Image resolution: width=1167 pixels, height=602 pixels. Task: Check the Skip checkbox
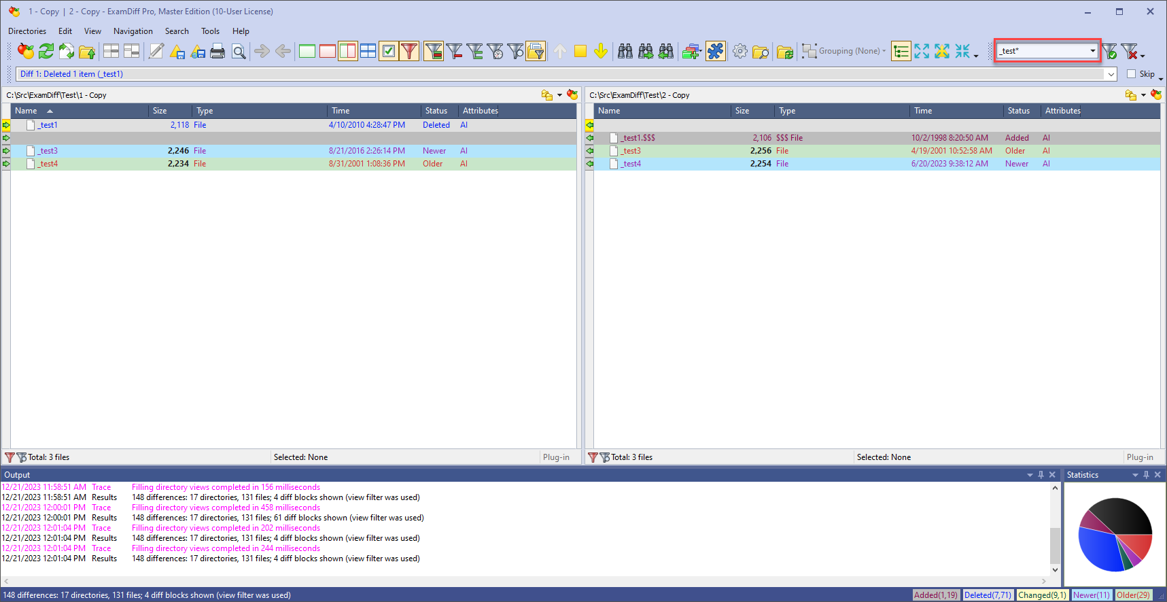click(x=1131, y=74)
